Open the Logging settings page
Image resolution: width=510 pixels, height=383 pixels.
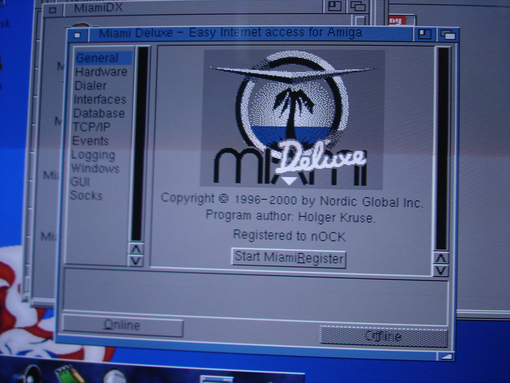coord(93,155)
